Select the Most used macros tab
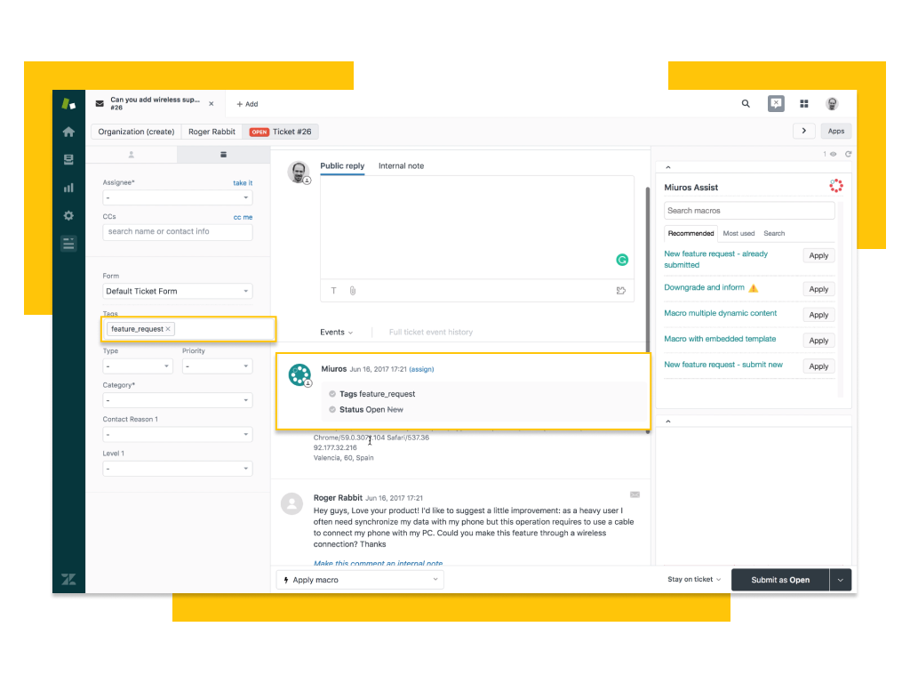Screen dimensions: 910x683 pyautogui.click(x=738, y=233)
